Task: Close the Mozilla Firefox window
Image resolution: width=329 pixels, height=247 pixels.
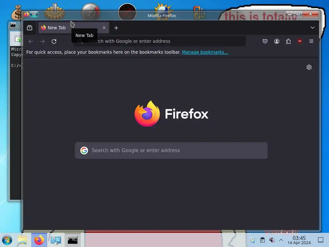Action: [311, 14]
